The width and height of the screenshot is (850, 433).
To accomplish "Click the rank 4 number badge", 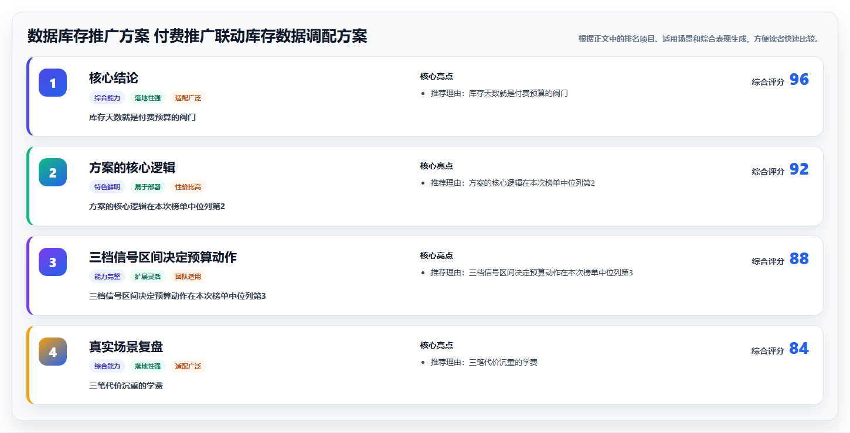I will coord(53,352).
